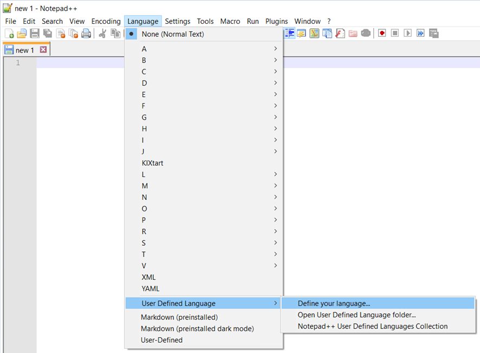Expand the J languages submenu
Screen dimensions: 480x353
pyautogui.click(x=204, y=152)
